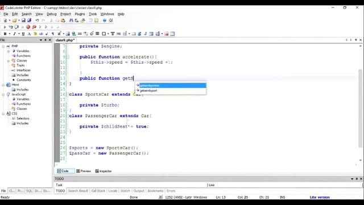
Task: Select the class9.php editor tab
Action: coord(65,40)
